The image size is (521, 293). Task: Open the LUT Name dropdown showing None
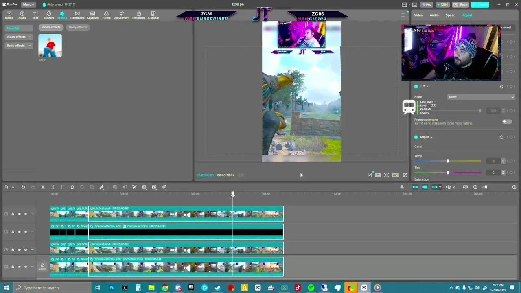coord(481,97)
